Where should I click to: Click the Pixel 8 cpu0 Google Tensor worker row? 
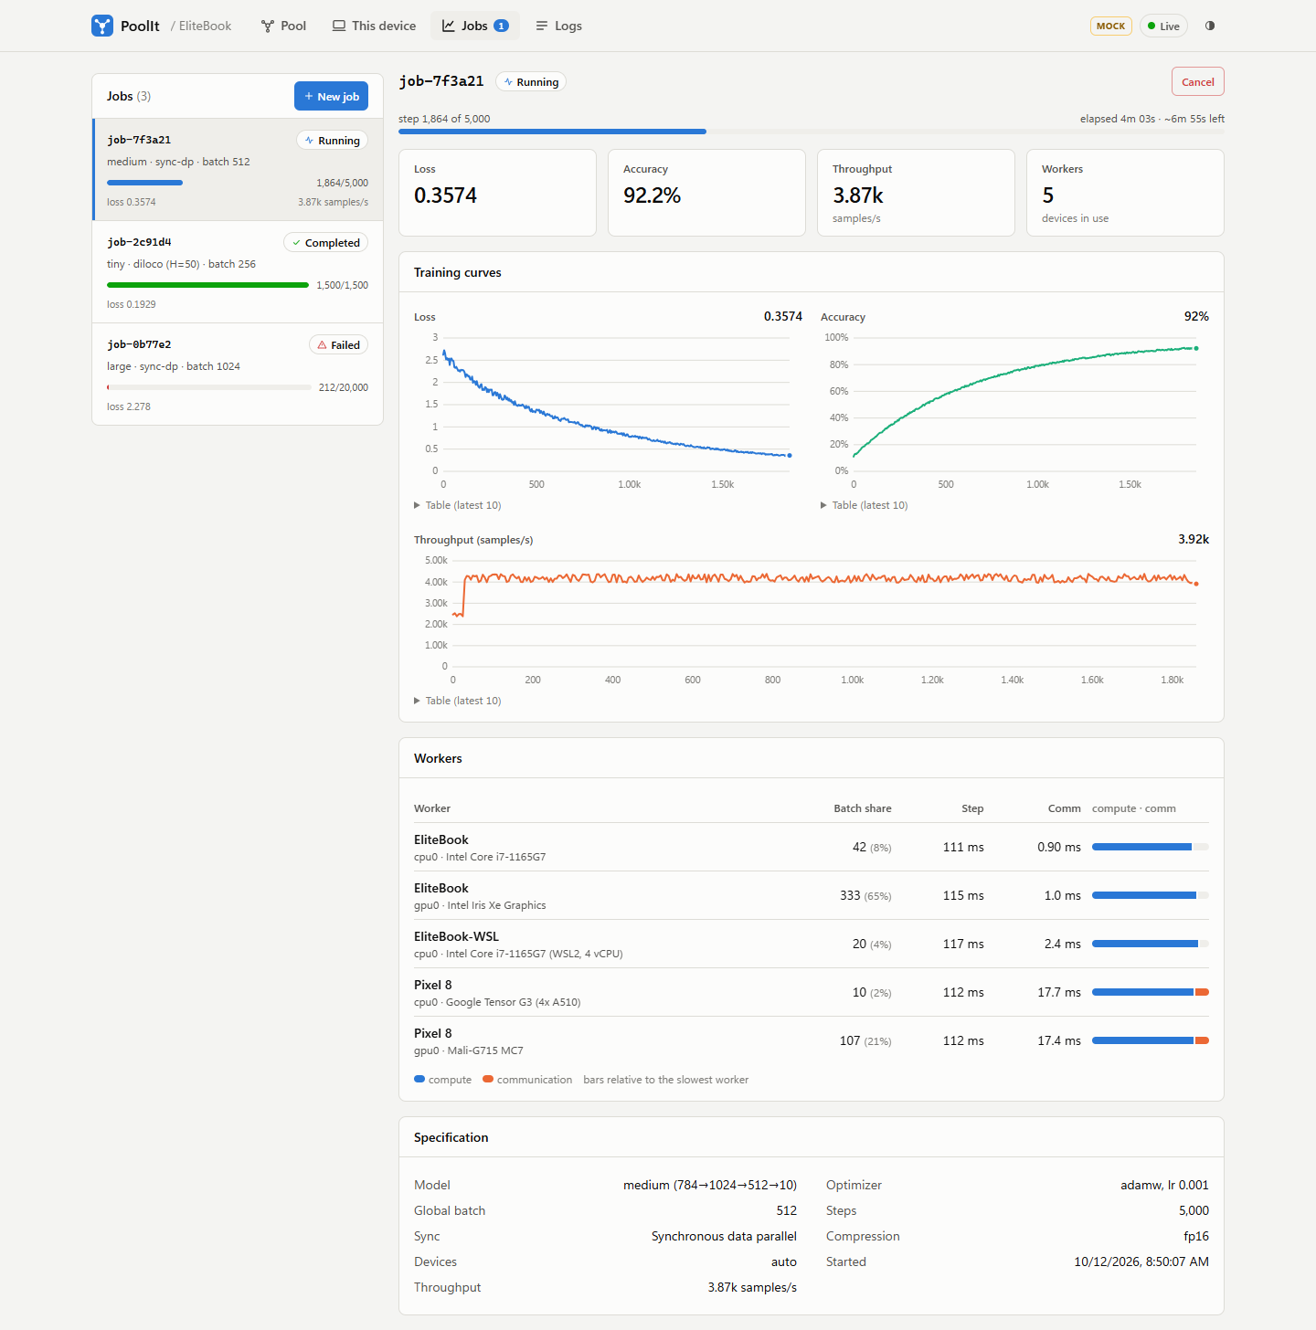[x=812, y=992]
